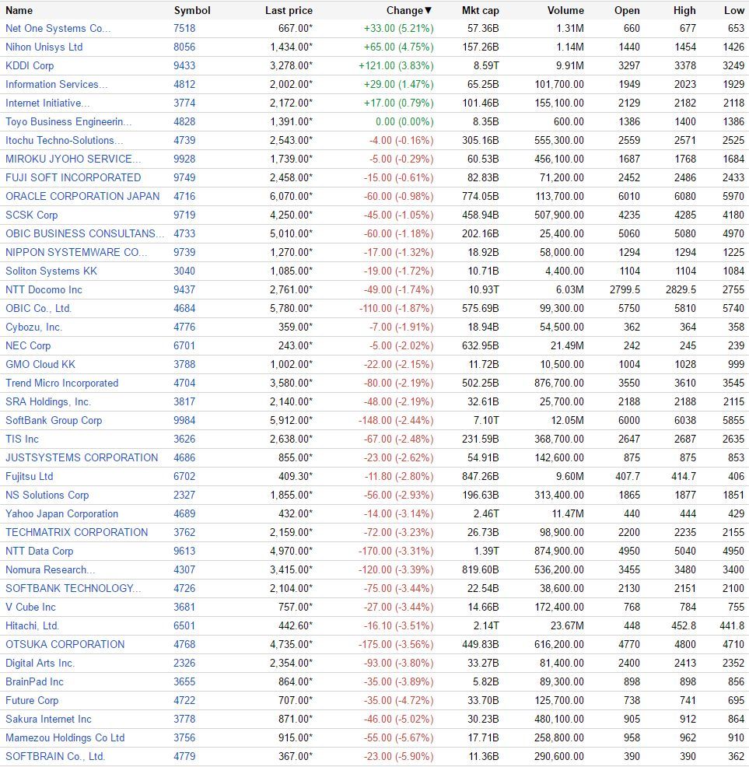Open the OBIC Co., Ltd. link
The width and height of the screenshot is (749, 767).
[38, 308]
